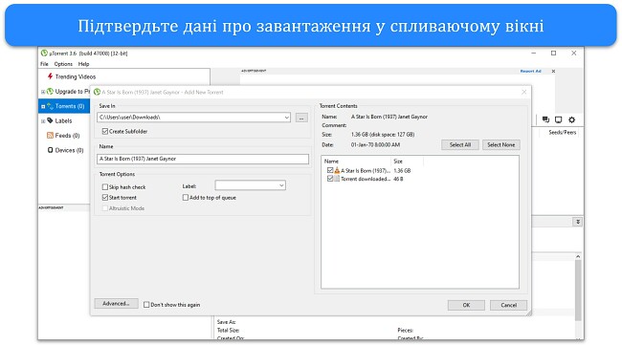Open preferences gear icon in toolbar
622x345 pixels.
[571, 119]
